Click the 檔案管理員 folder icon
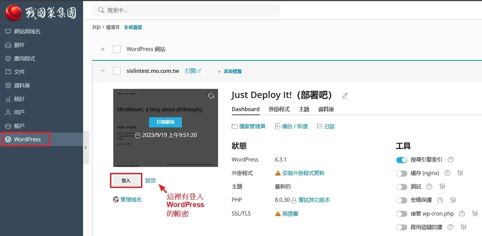The width and height of the screenshot is (482, 236). tap(235, 127)
